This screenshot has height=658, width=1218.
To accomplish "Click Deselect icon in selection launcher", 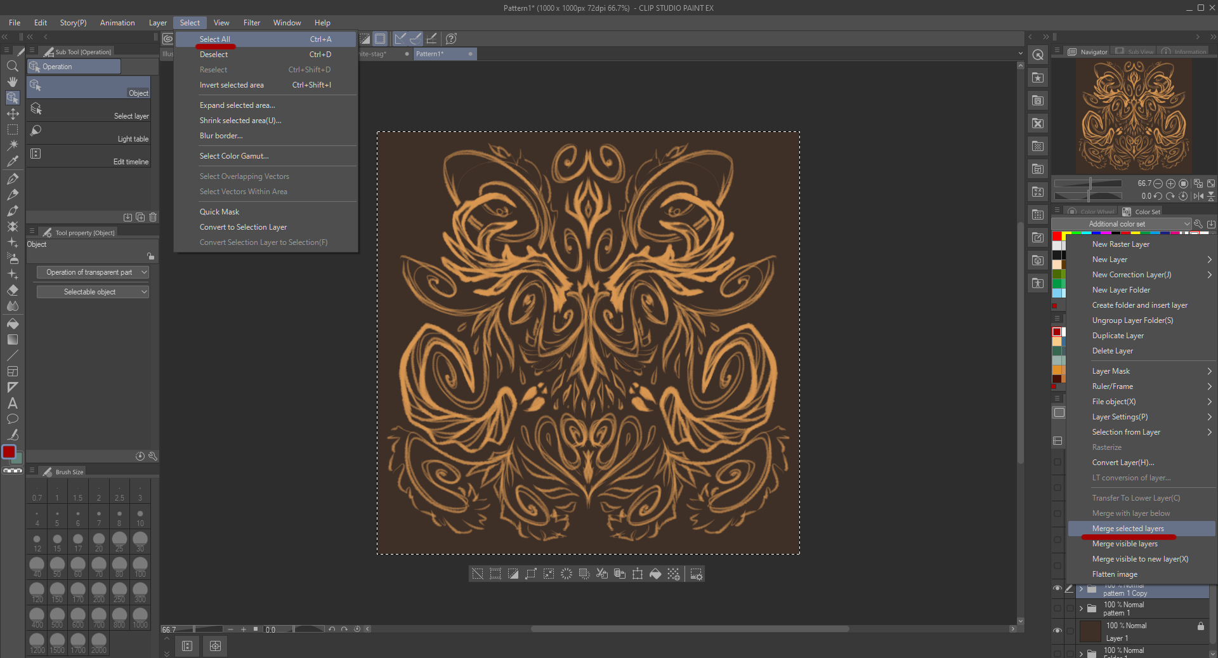I will tap(478, 574).
